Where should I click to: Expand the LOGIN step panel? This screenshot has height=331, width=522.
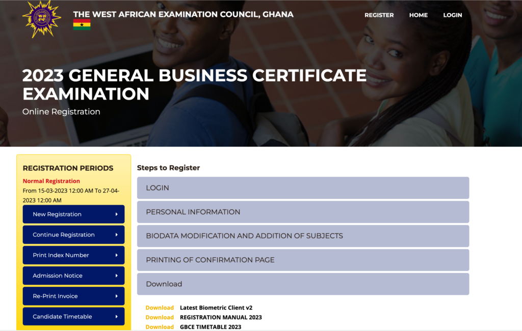[303, 188]
